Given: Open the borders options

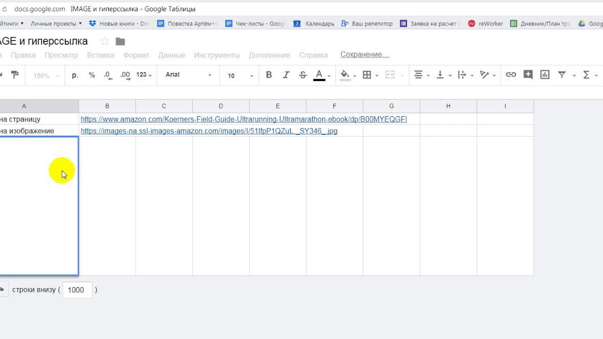Looking at the screenshot, I should tap(367, 75).
